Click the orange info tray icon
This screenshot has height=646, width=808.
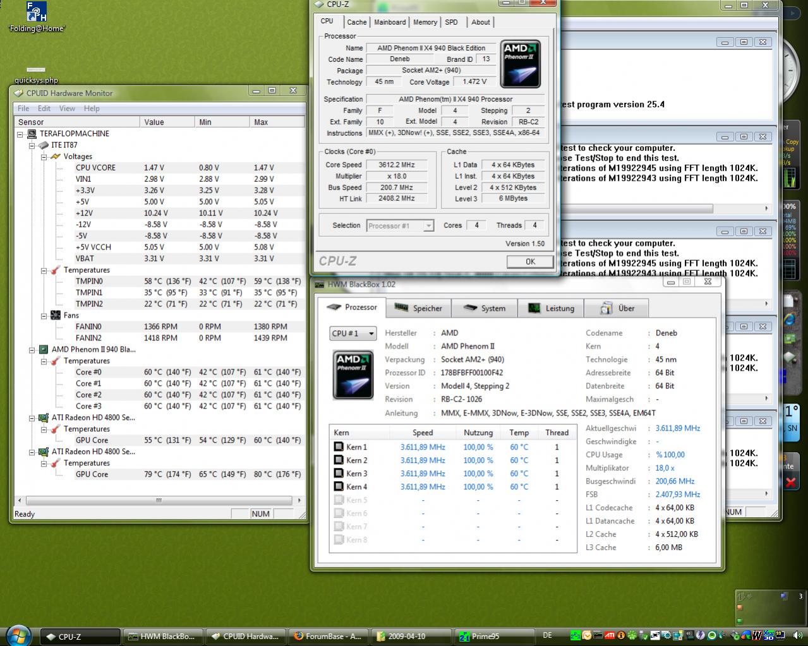(x=621, y=635)
